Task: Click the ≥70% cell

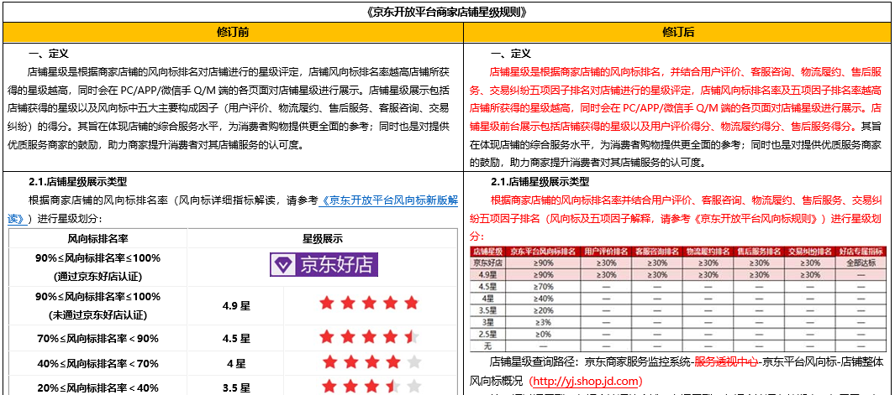Action: pos(542,287)
